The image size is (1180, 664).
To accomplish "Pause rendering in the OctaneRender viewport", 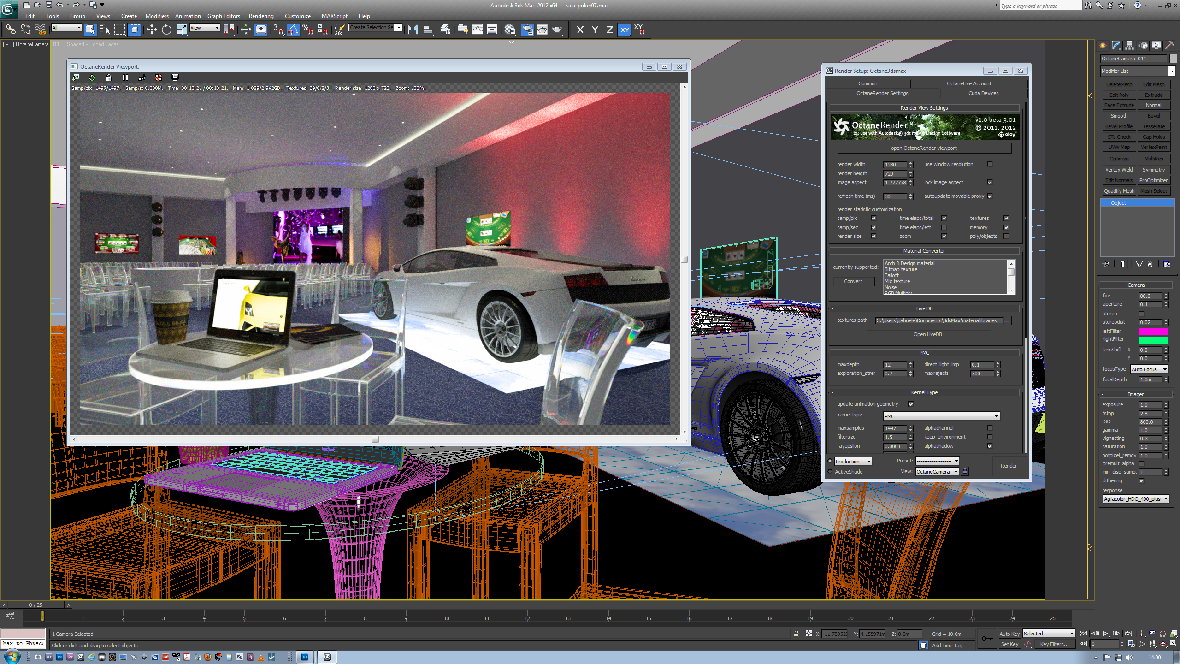I will coord(125,77).
